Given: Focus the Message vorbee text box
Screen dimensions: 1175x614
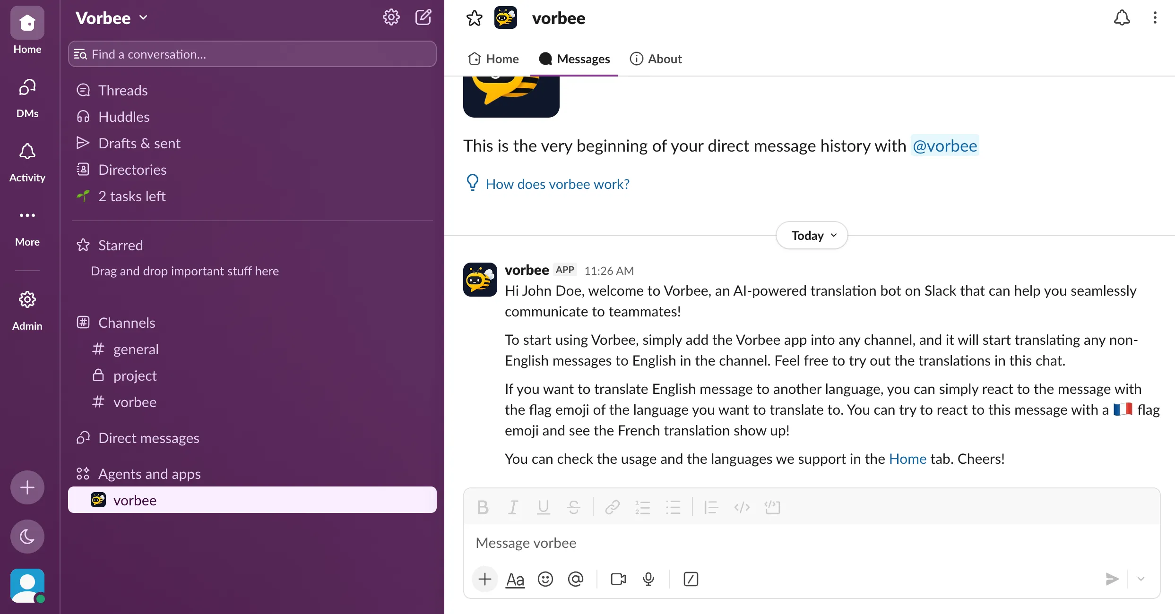Looking at the screenshot, I should coord(812,543).
